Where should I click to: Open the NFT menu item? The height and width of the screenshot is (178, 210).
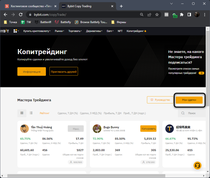[120, 31]
